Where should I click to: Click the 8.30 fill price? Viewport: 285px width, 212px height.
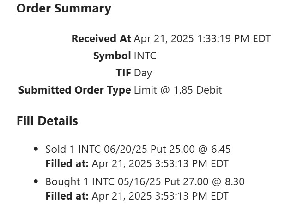[x=235, y=181]
